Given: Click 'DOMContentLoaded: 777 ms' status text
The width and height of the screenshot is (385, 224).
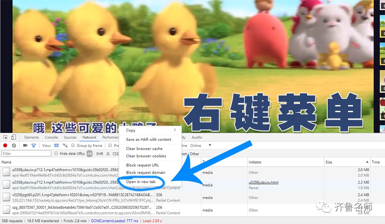Looking at the screenshot, I should 115,221.
